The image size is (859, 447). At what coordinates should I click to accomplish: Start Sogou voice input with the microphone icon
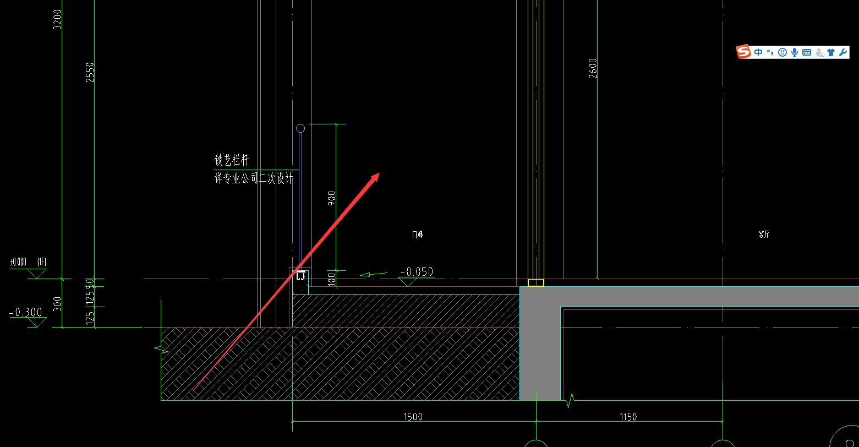click(795, 52)
